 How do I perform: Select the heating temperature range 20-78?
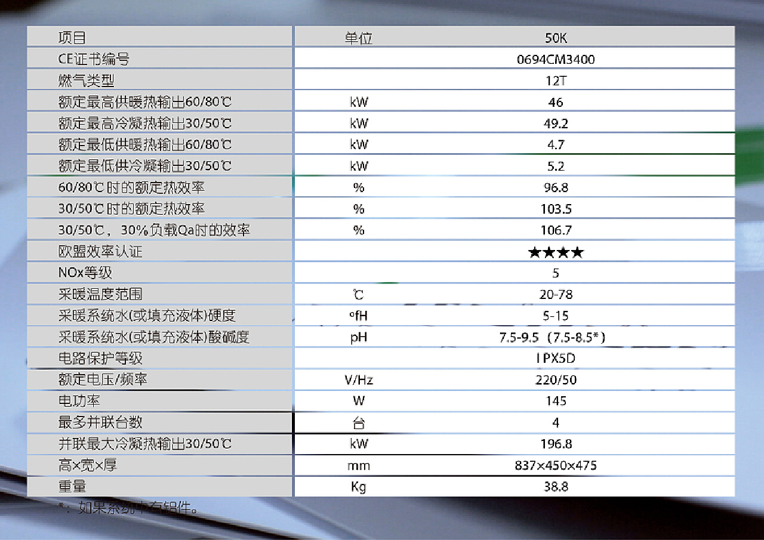[556, 295]
